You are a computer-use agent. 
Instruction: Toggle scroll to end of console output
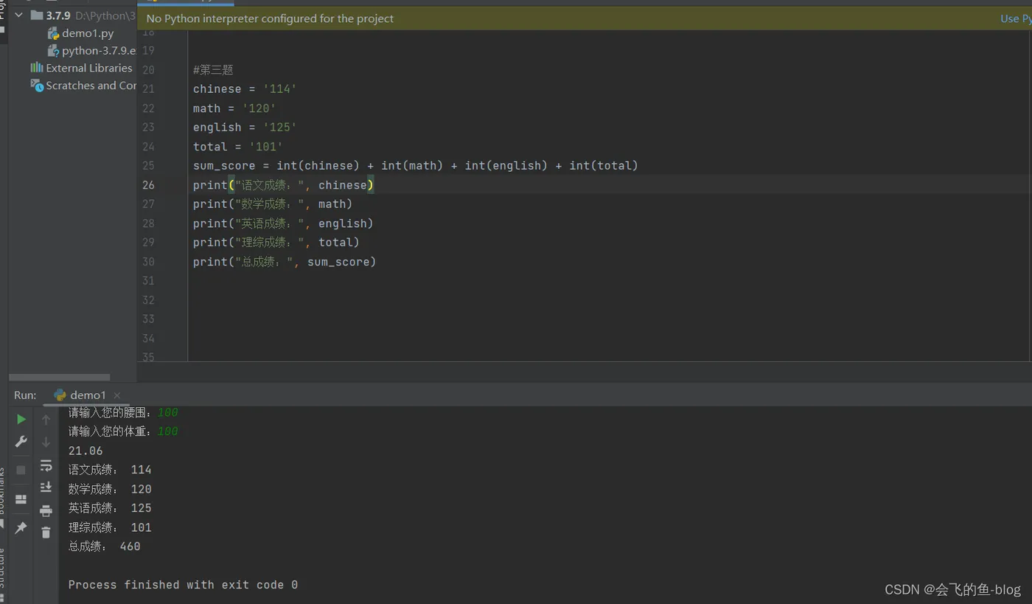[46, 487]
